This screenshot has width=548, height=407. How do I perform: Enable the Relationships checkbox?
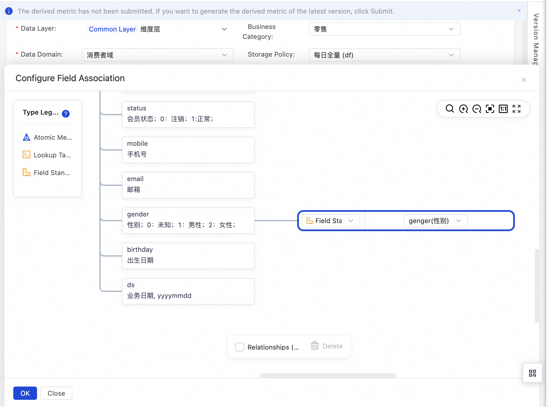(x=239, y=347)
